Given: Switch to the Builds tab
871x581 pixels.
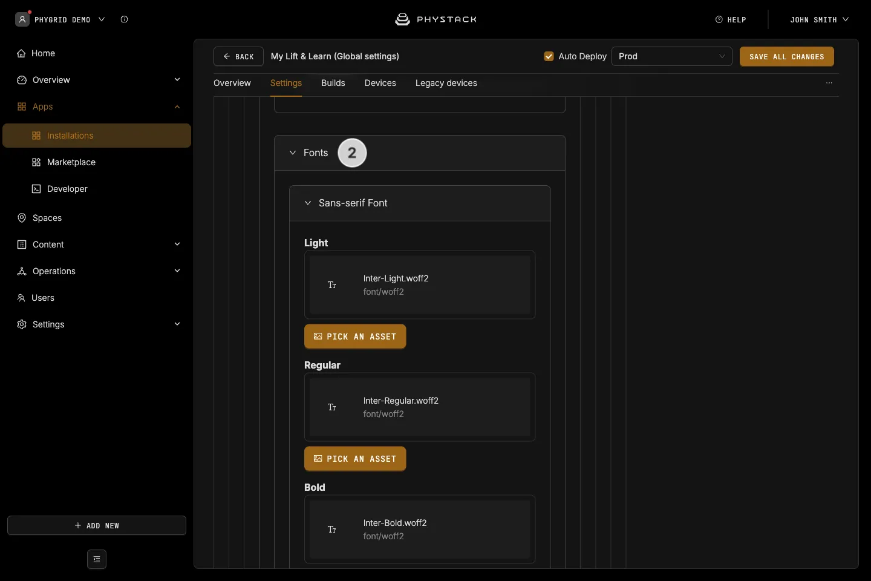Looking at the screenshot, I should 333,83.
